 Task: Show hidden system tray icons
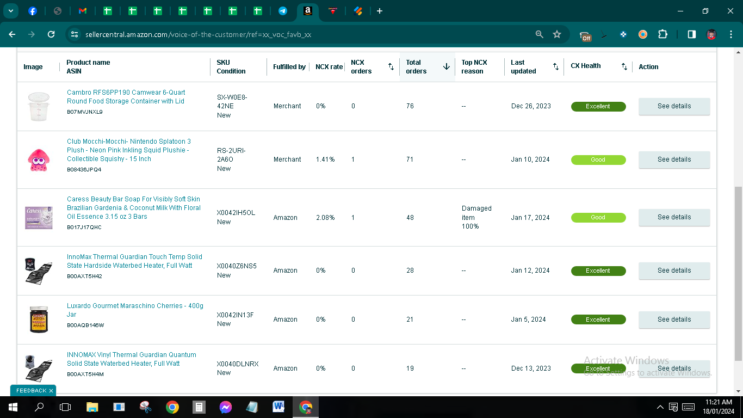coord(660,407)
